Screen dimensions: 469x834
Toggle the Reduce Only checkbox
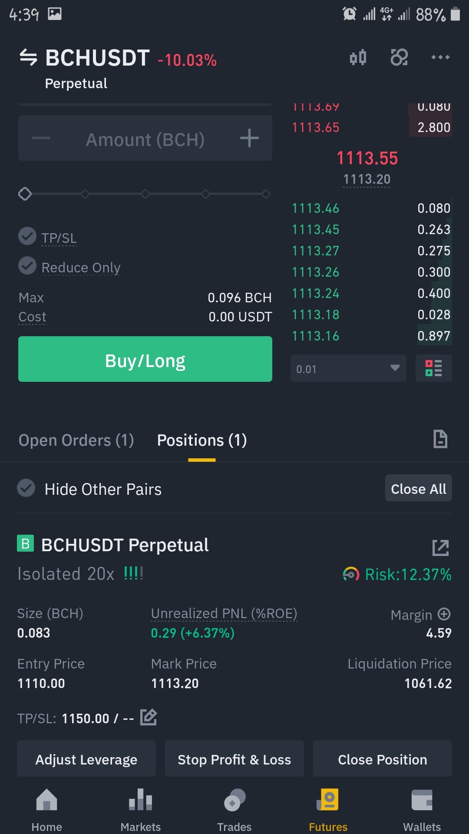point(27,266)
